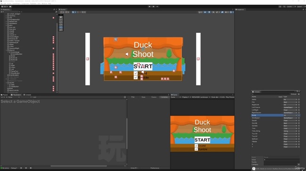Image resolution: width=306 pixels, height=171 pixels.
Task: Toggle Rumble checkbox in the Game view
Action: click(196, 149)
